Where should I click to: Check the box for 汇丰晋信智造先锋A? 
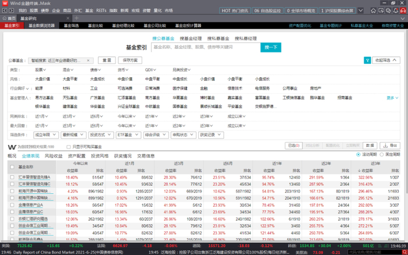pyautogui.click(x=12, y=177)
